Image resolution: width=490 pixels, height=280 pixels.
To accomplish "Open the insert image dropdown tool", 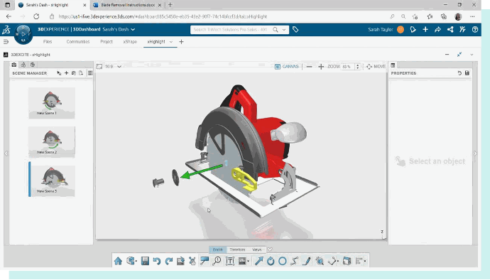I will [244, 261].
